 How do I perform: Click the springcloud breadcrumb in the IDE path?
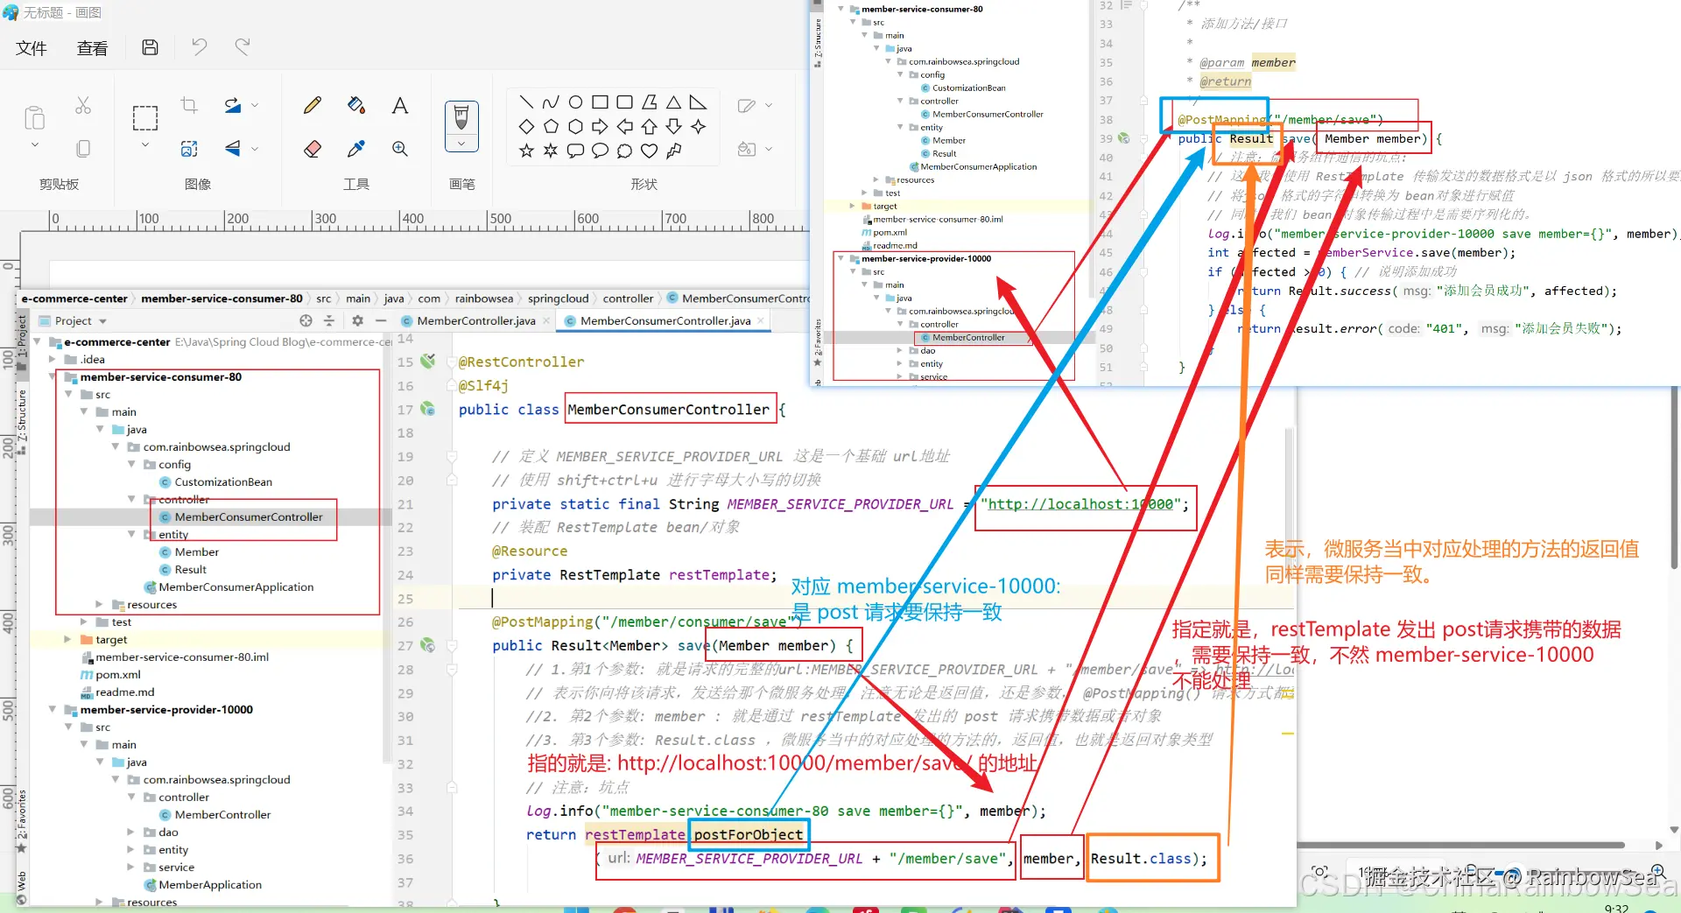pyautogui.click(x=559, y=298)
